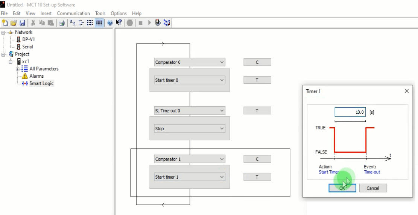Open the Tools menu
The height and width of the screenshot is (215, 418).
(100, 14)
